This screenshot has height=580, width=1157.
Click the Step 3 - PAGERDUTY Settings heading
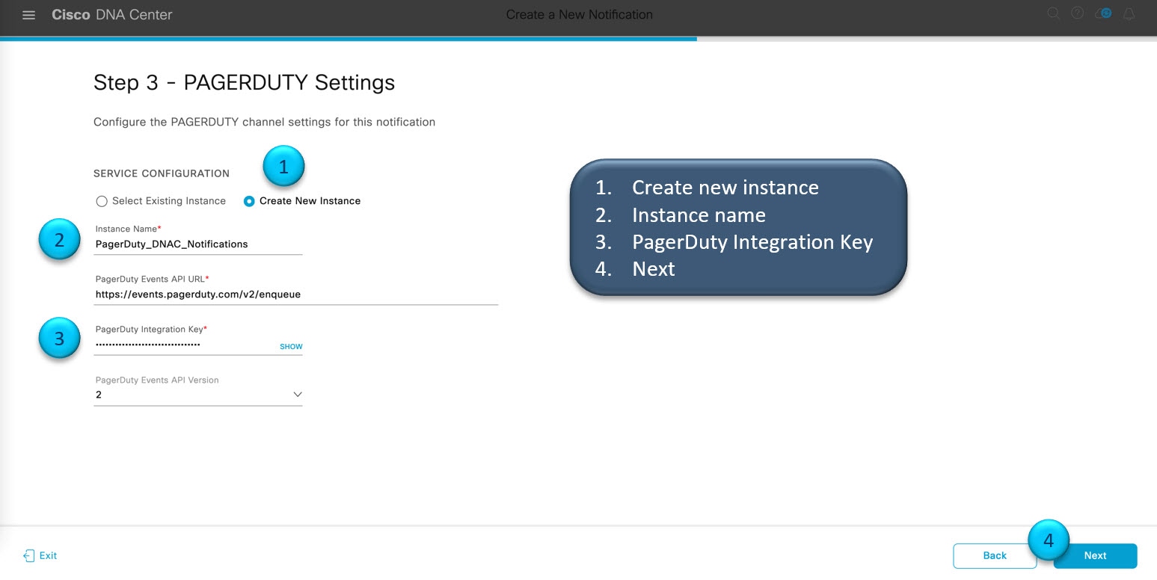point(244,82)
